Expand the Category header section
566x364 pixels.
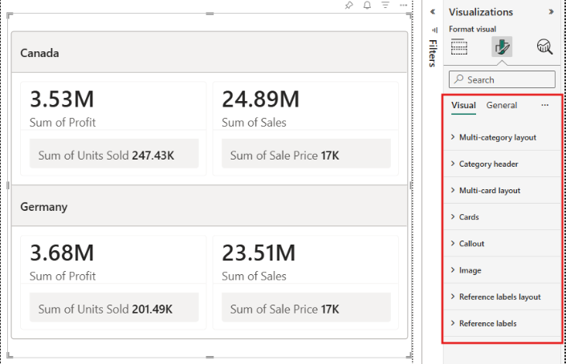pos(488,164)
